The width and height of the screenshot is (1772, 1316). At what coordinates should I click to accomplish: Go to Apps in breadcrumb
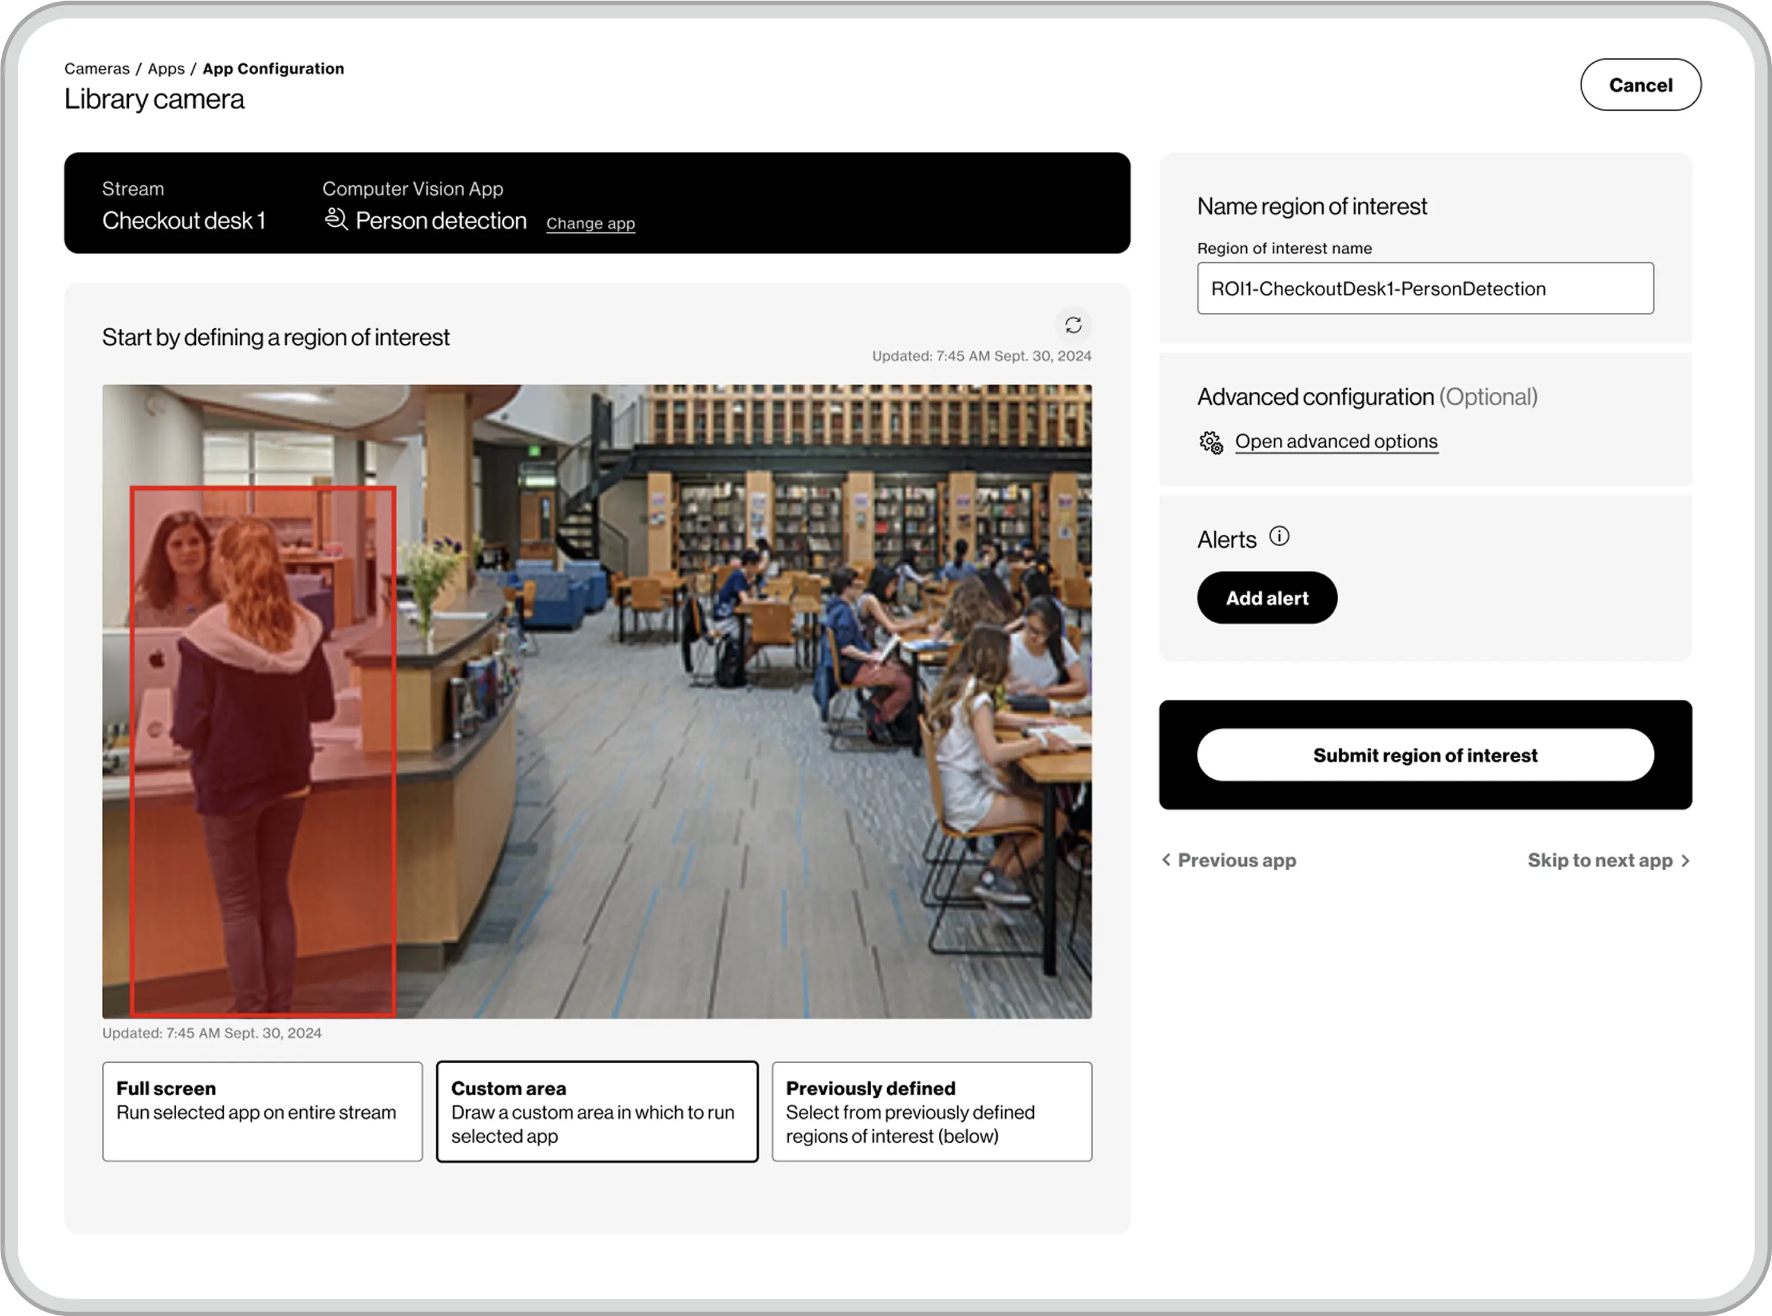click(166, 68)
